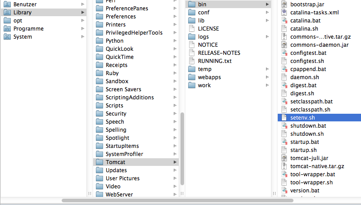Click the bootstrap.jar file icon
Image resolution: width=361 pixels, height=205 pixels.
pos(284,4)
